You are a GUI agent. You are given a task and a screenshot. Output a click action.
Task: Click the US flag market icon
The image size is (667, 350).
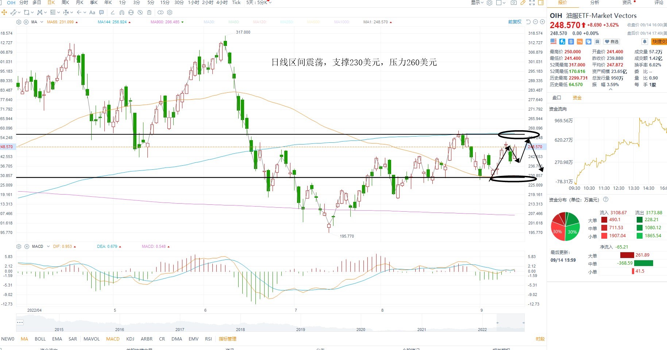point(554,42)
